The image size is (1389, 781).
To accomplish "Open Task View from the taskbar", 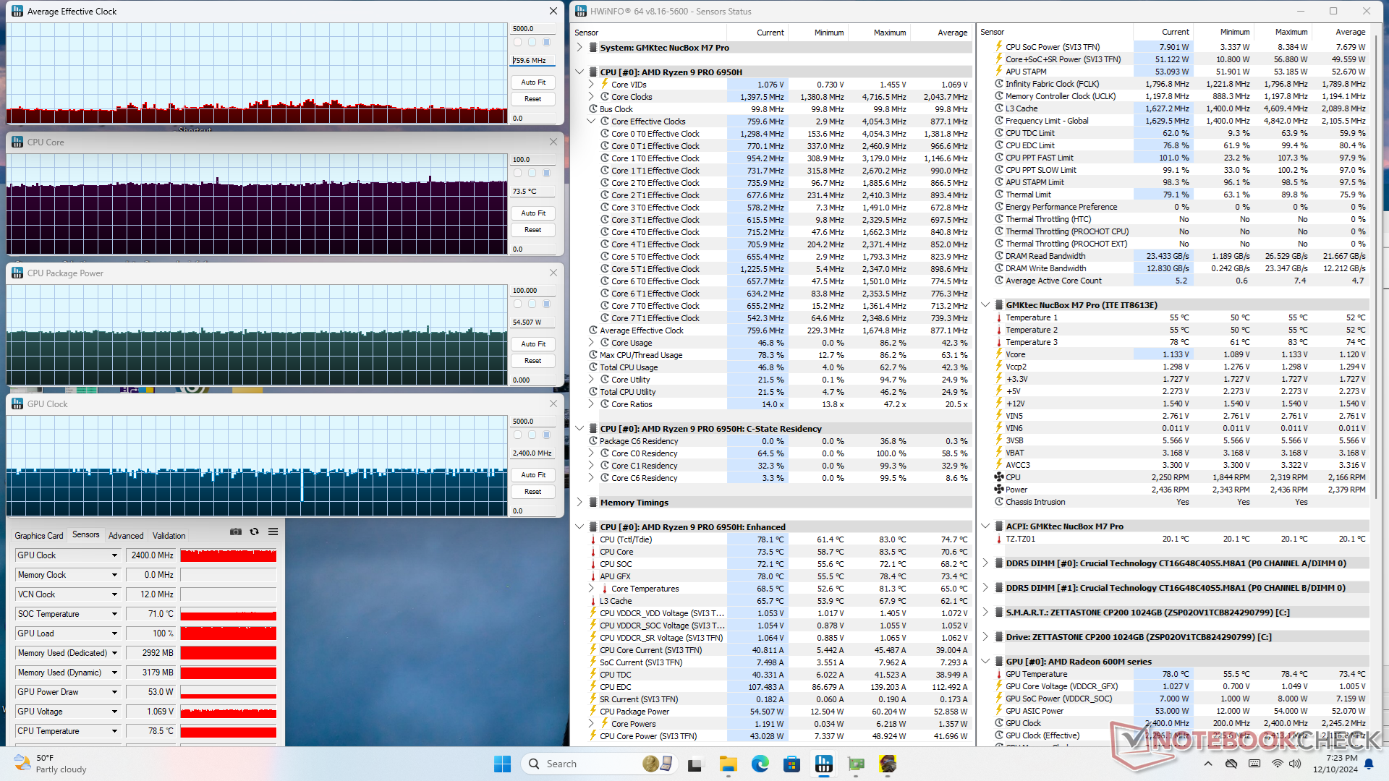I will point(695,764).
